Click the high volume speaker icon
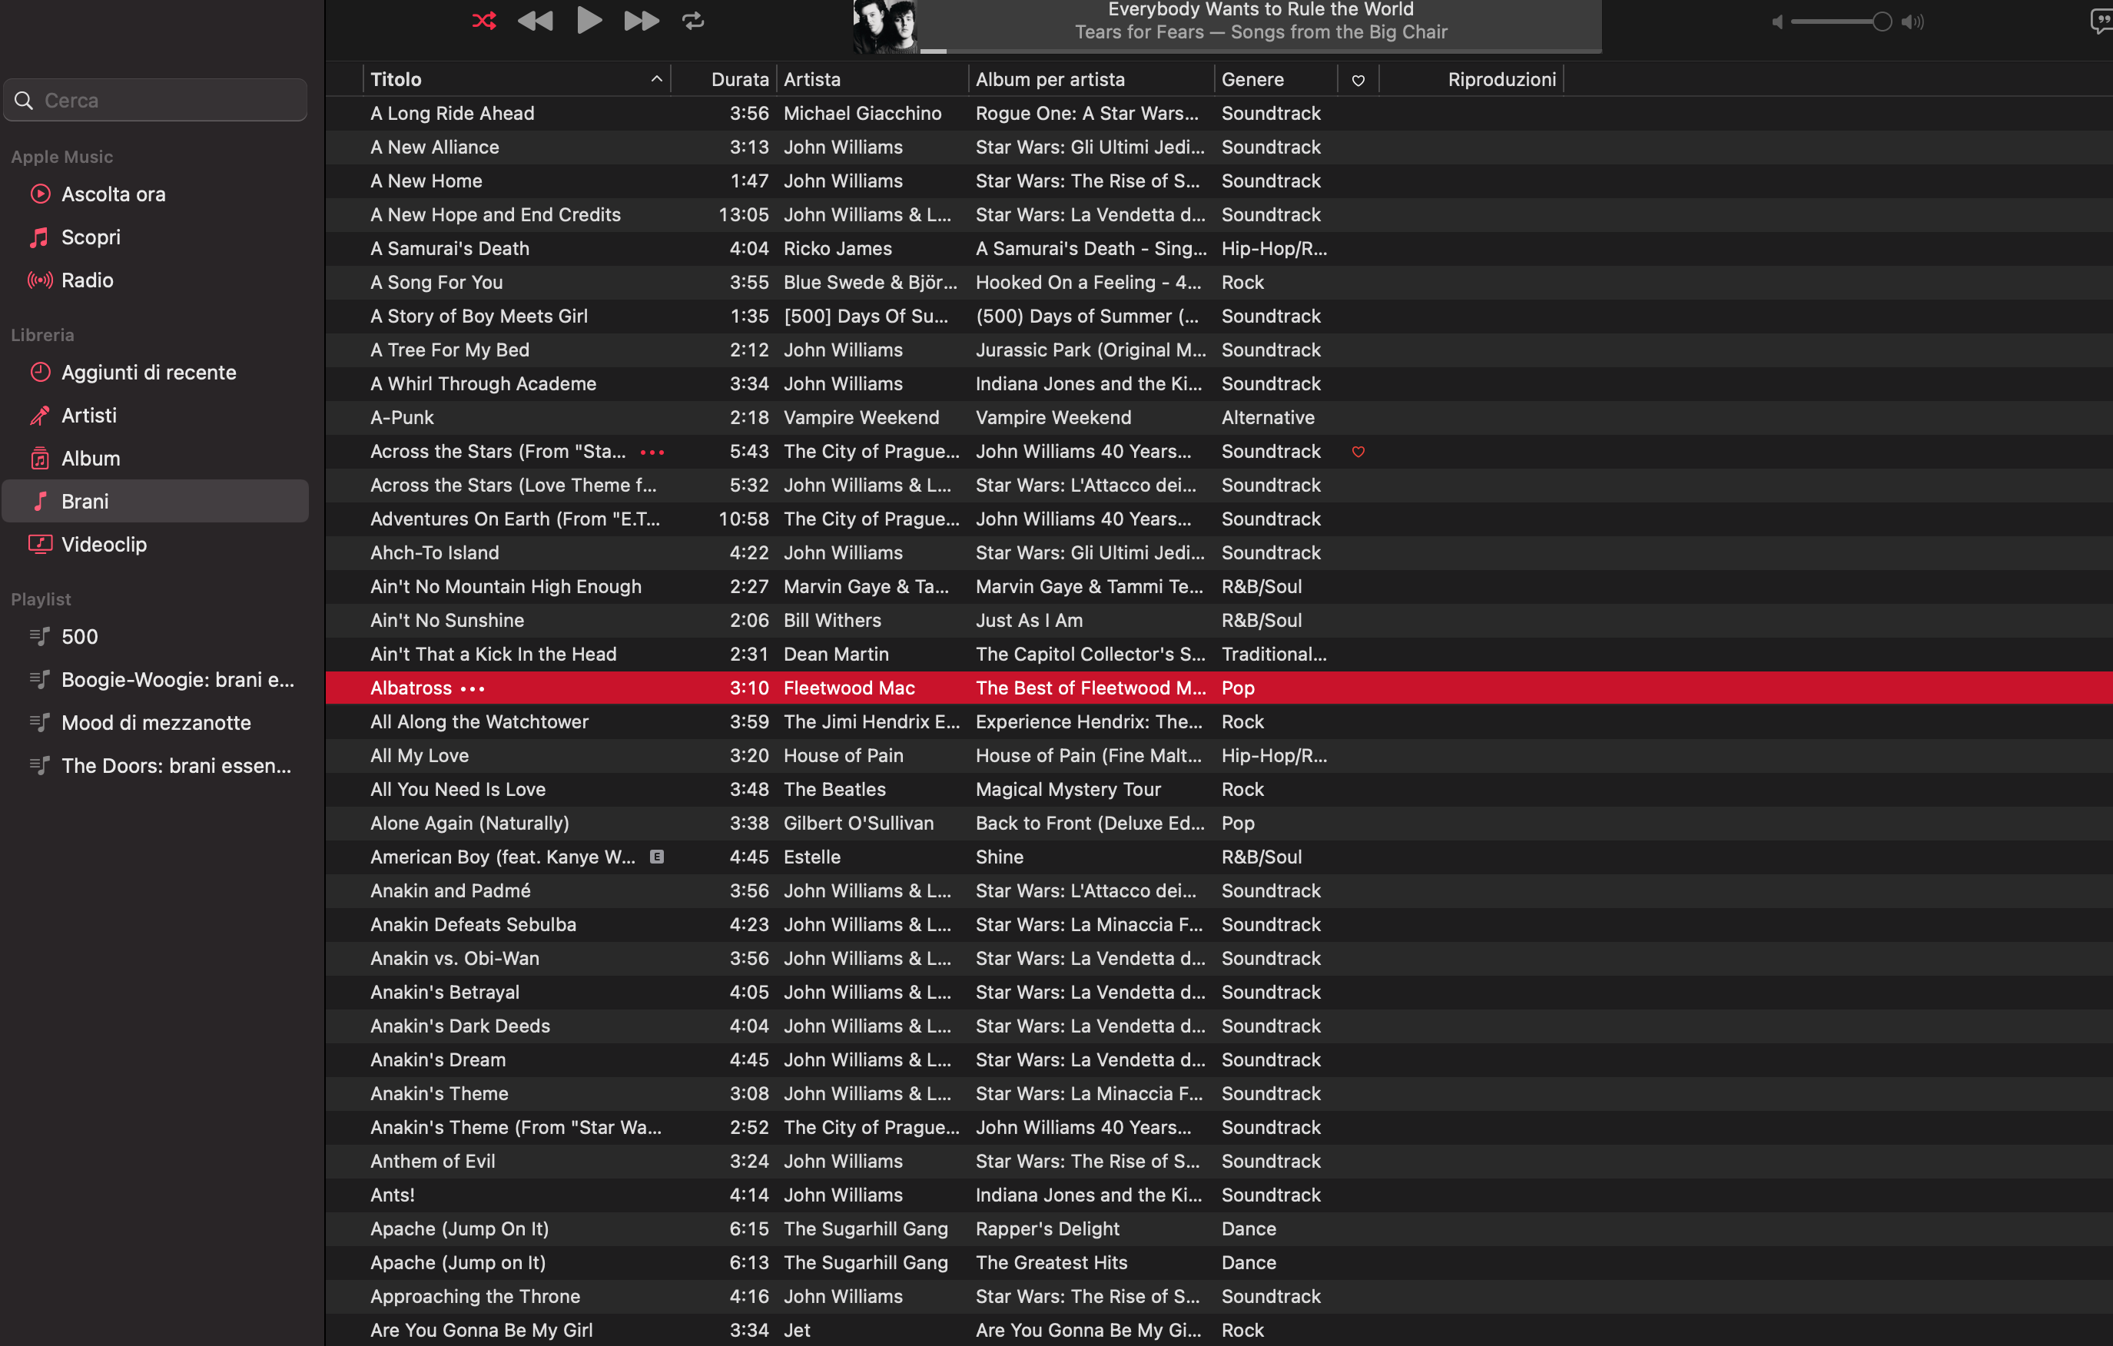 (x=1913, y=22)
